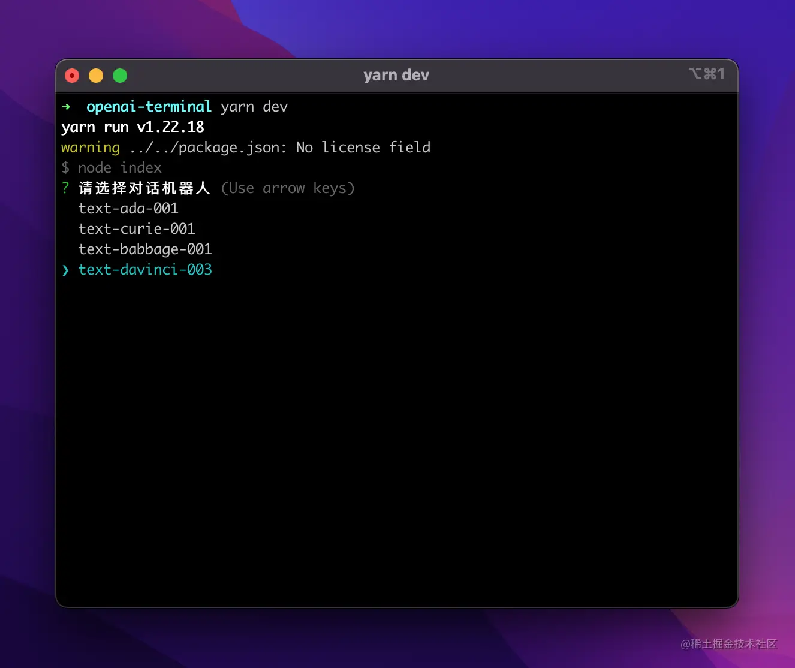Click the yellow 'warning' label
The width and height of the screenshot is (795, 668).
pos(91,148)
